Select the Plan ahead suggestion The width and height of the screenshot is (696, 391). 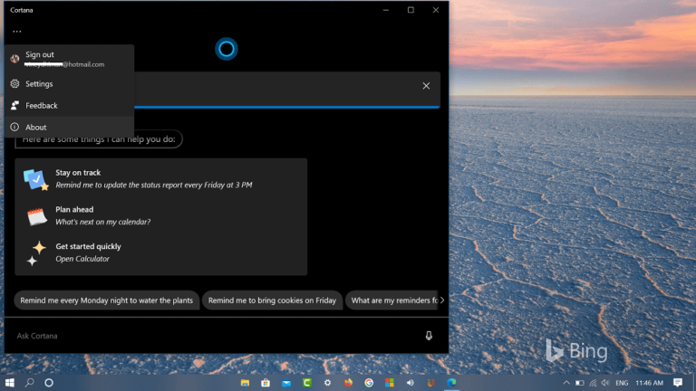(x=160, y=215)
